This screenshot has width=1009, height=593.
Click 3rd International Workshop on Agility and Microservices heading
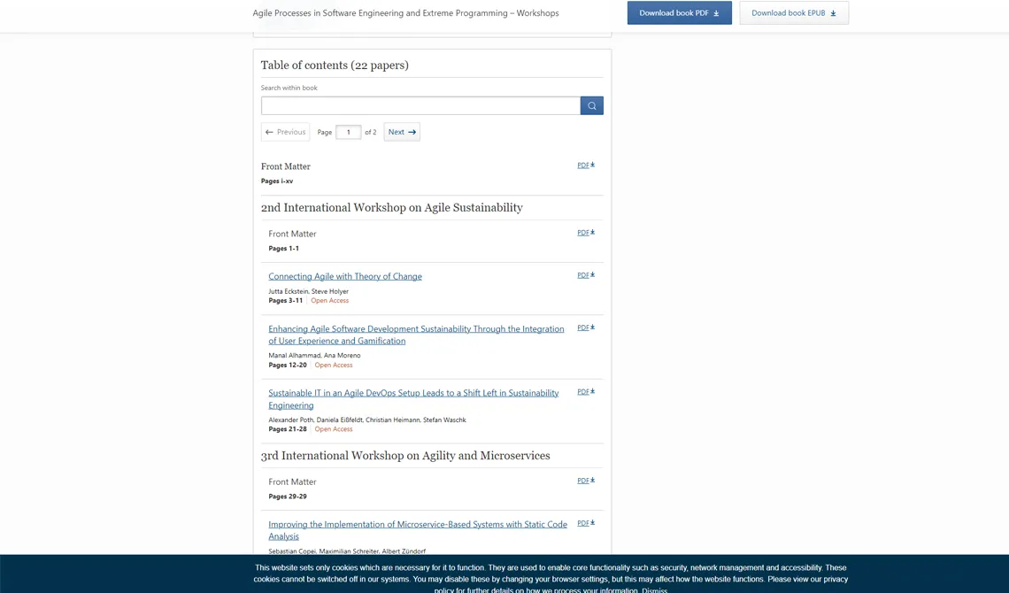(x=405, y=455)
